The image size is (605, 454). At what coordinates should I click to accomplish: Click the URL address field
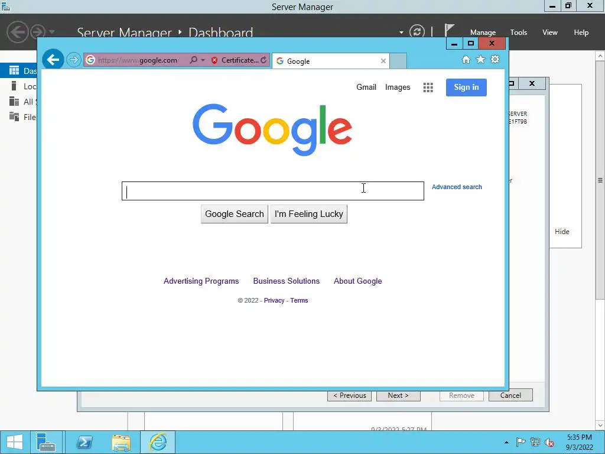coord(138,60)
